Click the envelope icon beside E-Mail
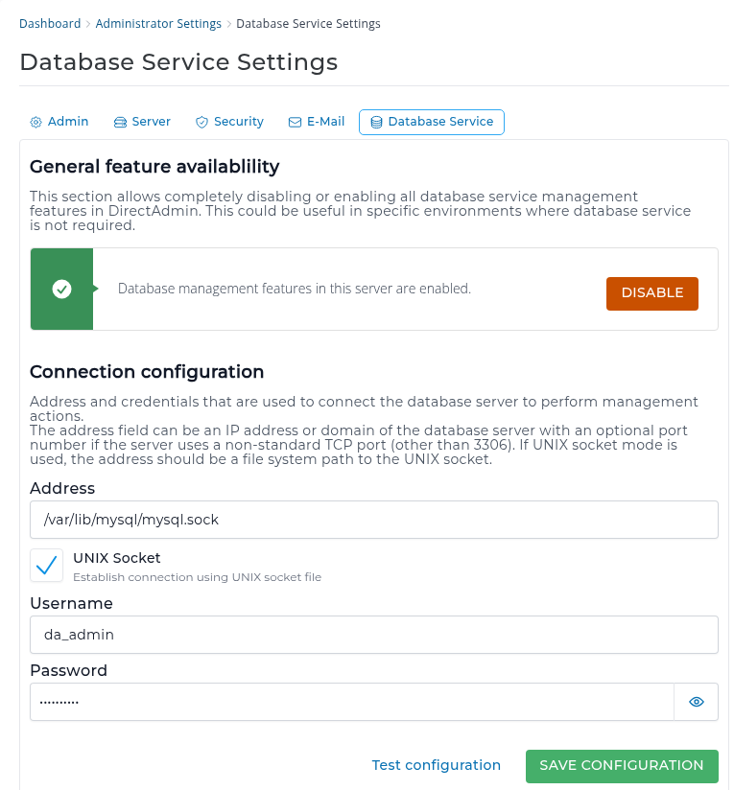Viewport: 734px width, 790px height. pos(293,122)
